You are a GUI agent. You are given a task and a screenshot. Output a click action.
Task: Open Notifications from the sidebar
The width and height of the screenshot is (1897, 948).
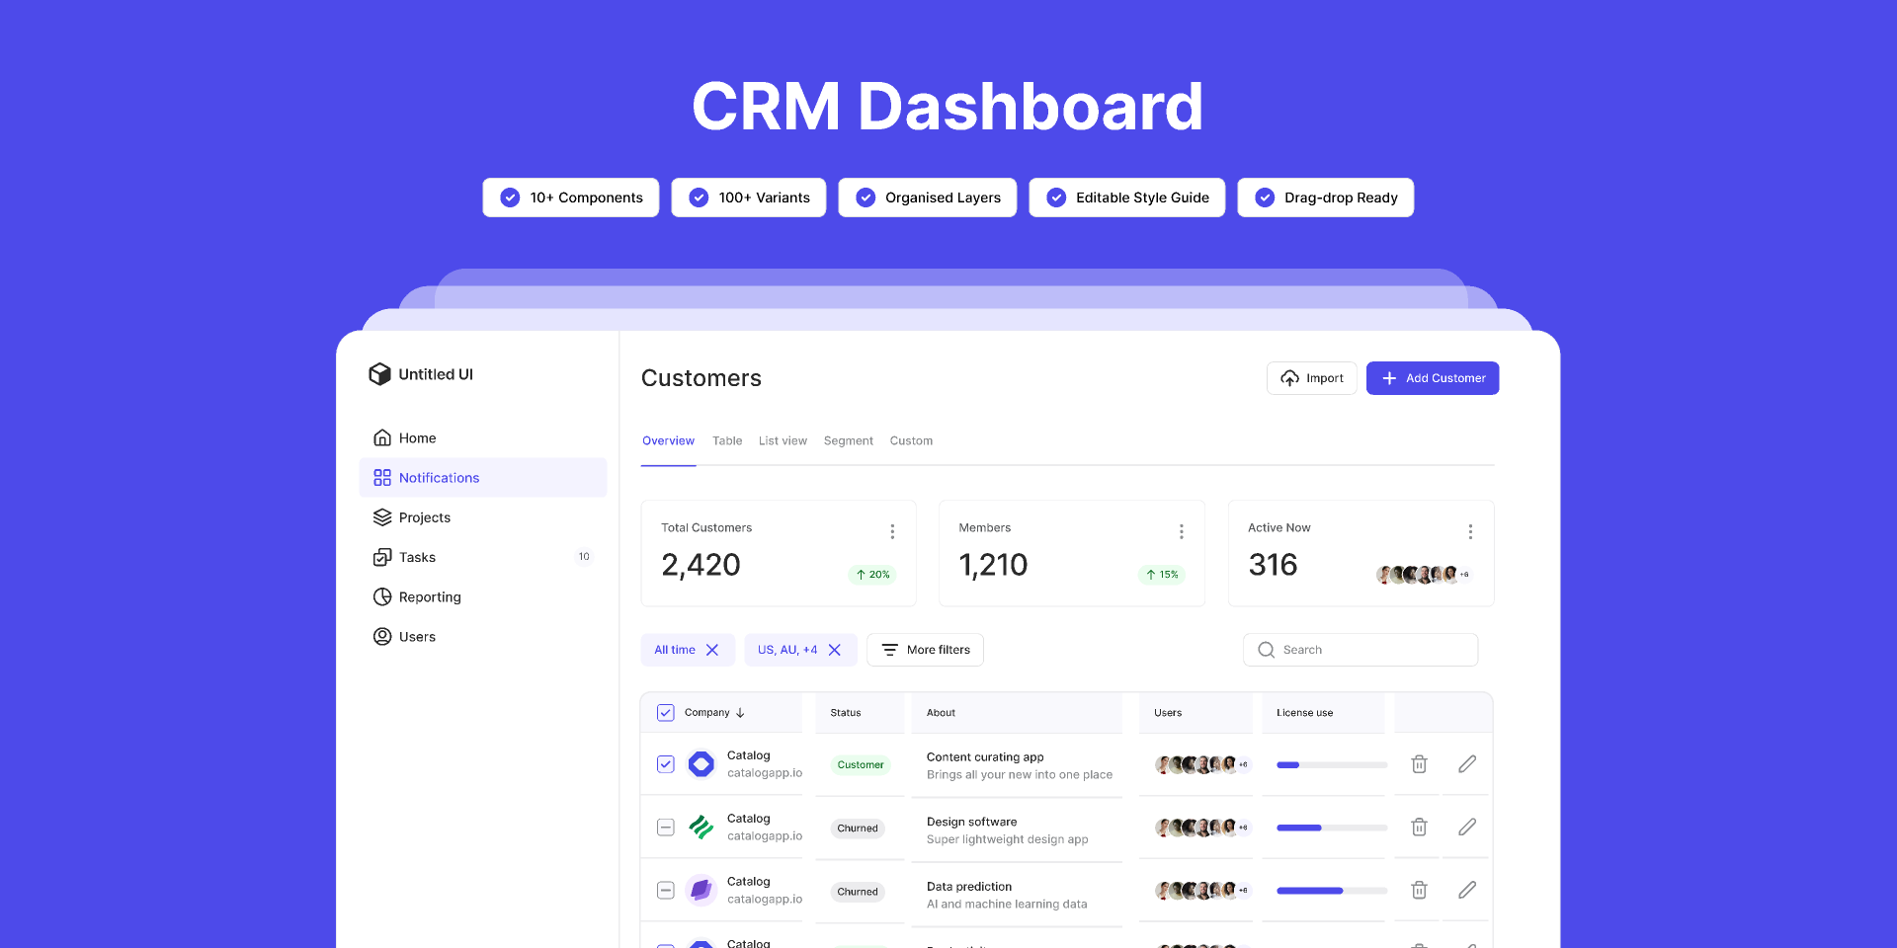click(439, 477)
